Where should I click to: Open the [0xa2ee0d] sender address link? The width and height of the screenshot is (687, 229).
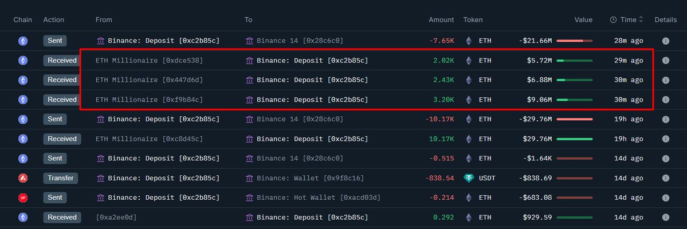point(116,217)
